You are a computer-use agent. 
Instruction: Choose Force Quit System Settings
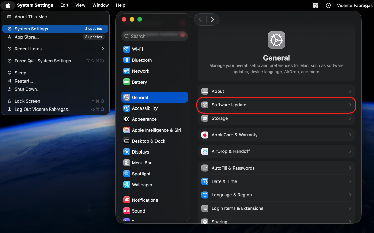55,61
